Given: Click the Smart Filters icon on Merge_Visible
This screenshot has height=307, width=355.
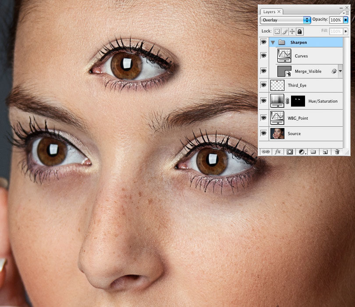Looking at the screenshot, I should coord(334,71).
